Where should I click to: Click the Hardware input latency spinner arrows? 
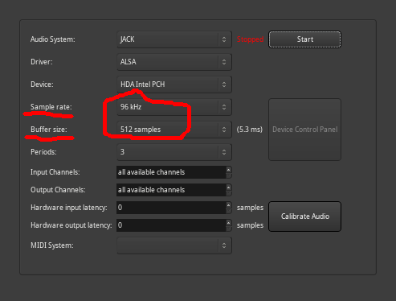pos(229,208)
